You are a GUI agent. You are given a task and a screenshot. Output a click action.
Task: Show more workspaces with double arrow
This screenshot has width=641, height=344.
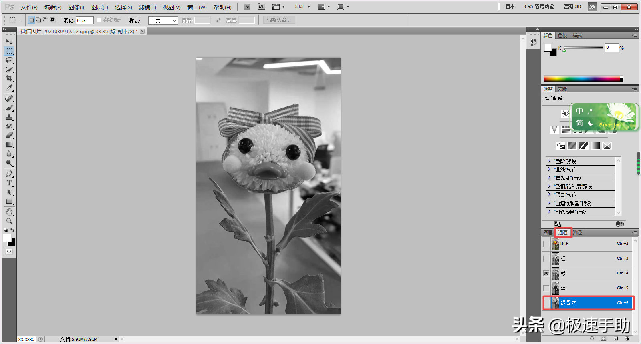click(x=592, y=6)
